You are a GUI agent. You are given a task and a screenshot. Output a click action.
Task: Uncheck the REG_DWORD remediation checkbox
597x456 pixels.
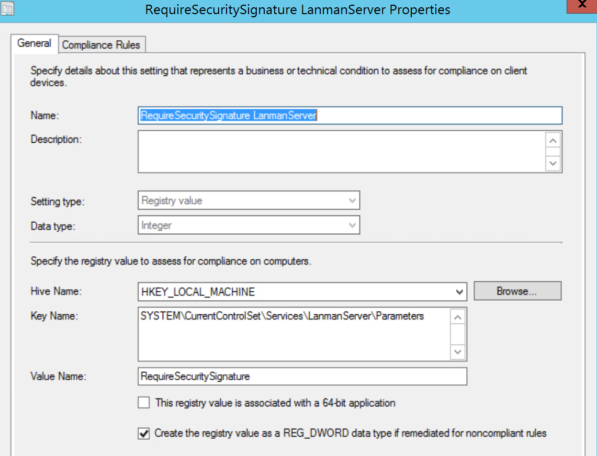(143, 433)
